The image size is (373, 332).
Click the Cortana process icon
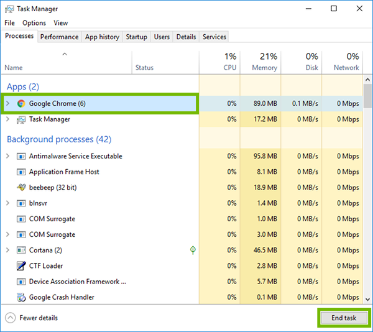click(21, 250)
